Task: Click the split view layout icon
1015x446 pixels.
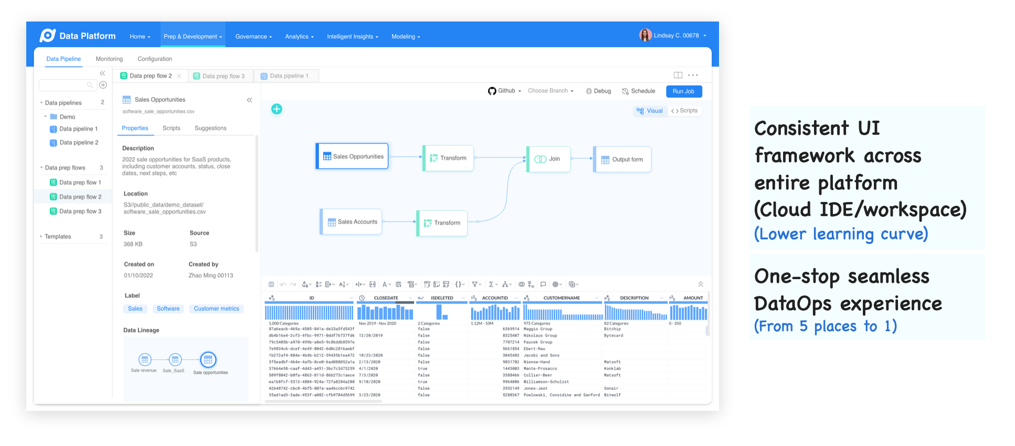Action: (x=678, y=75)
